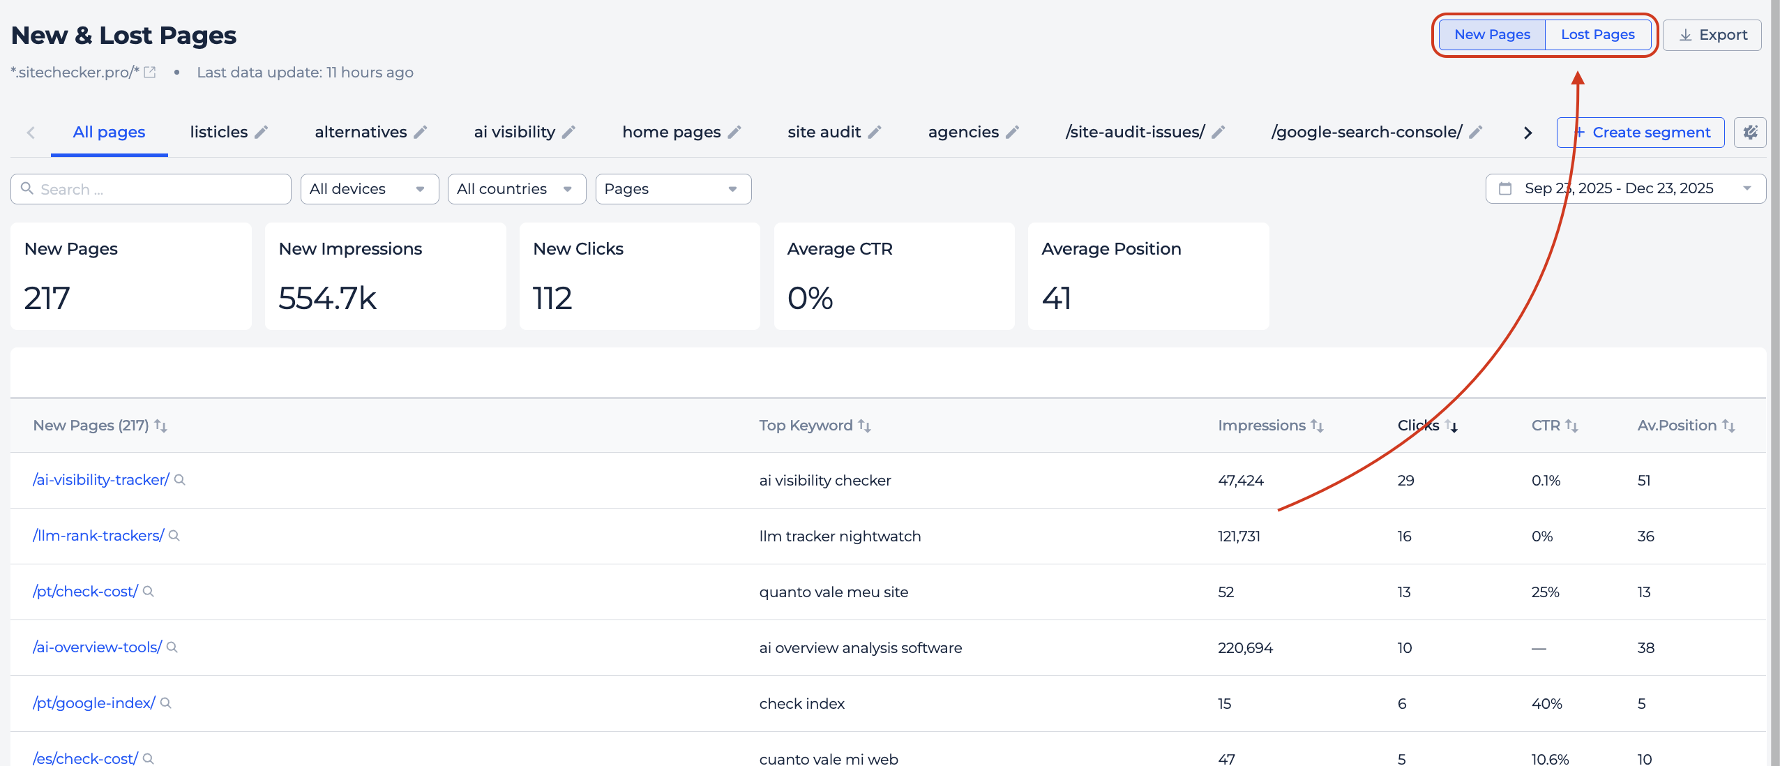Screen dimensions: 1780x766
Task: Click pencil icon next to alternatives segment
Action: [420, 132]
